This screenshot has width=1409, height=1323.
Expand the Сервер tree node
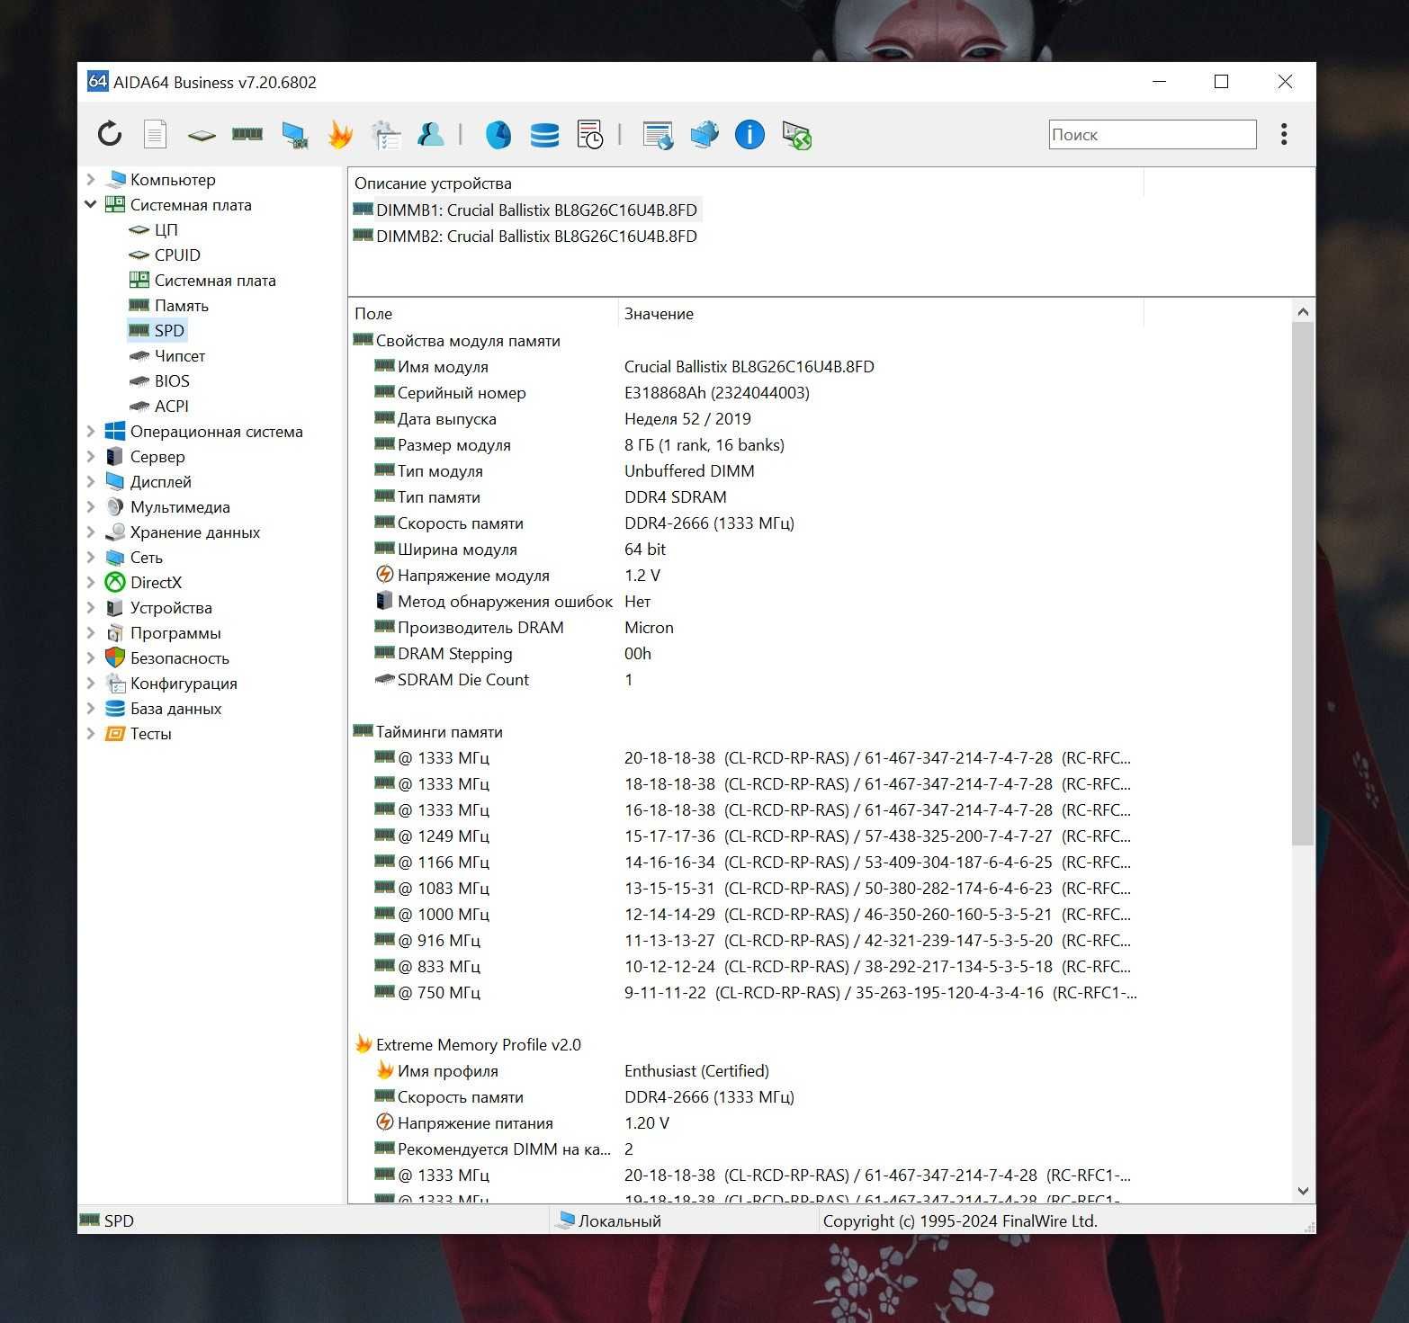pyautogui.click(x=91, y=456)
